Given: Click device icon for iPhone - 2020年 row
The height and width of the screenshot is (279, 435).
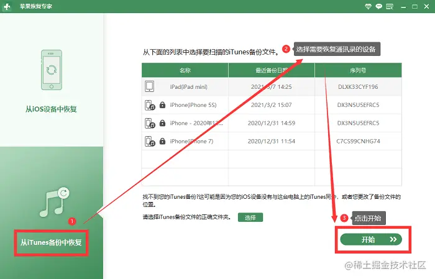Looking at the screenshot, I should tap(150, 123).
